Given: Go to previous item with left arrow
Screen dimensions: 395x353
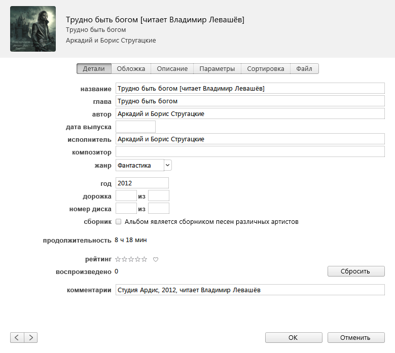Looking at the screenshot, I should (17, 337).
